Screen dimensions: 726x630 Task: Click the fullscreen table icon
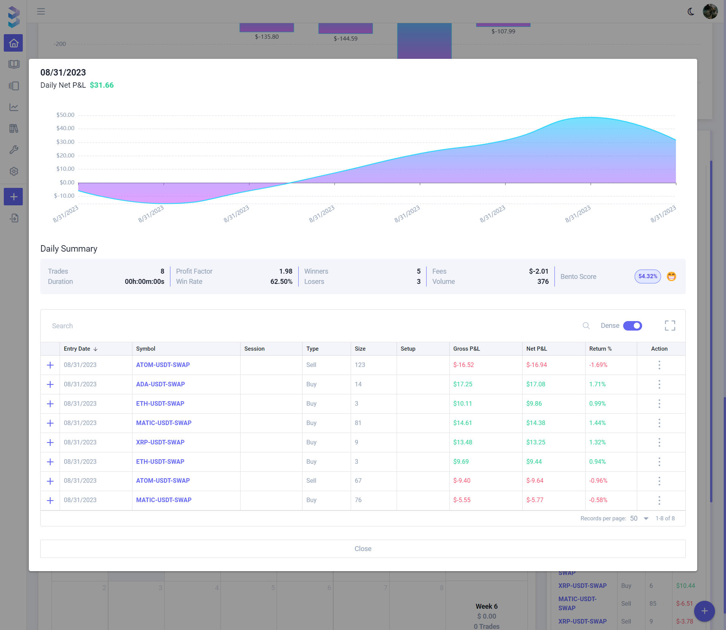click(670, 326)
